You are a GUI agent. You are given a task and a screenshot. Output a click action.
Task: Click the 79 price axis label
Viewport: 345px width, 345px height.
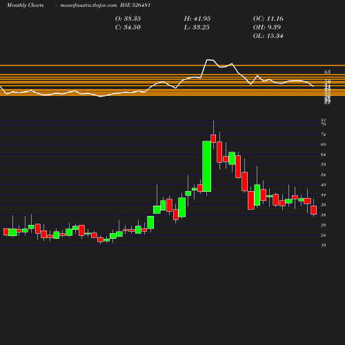tap(324, 124)
